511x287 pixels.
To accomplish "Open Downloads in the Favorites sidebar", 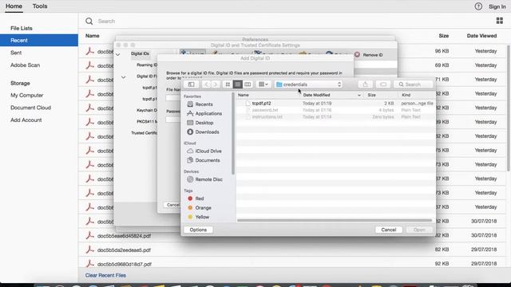I will click(207, 132).
